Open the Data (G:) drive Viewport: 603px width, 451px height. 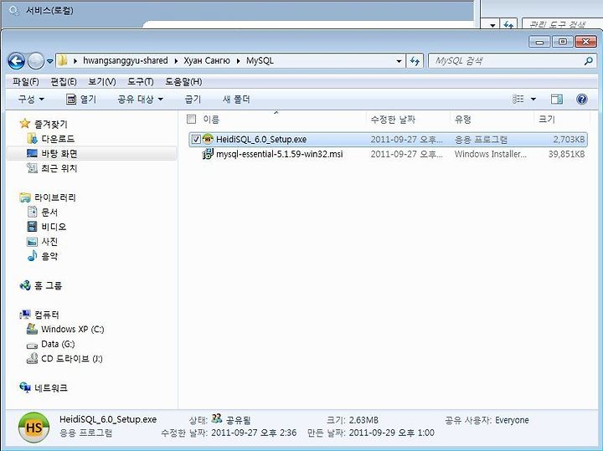coord(58,344)
